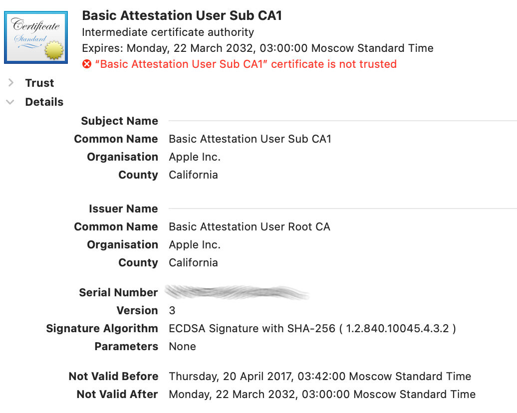The image size is (517, 413).
Task: Click the 'Expires: Monday, 22 March 2032' line
Action: pyautogui.click(x=258, y=48)
